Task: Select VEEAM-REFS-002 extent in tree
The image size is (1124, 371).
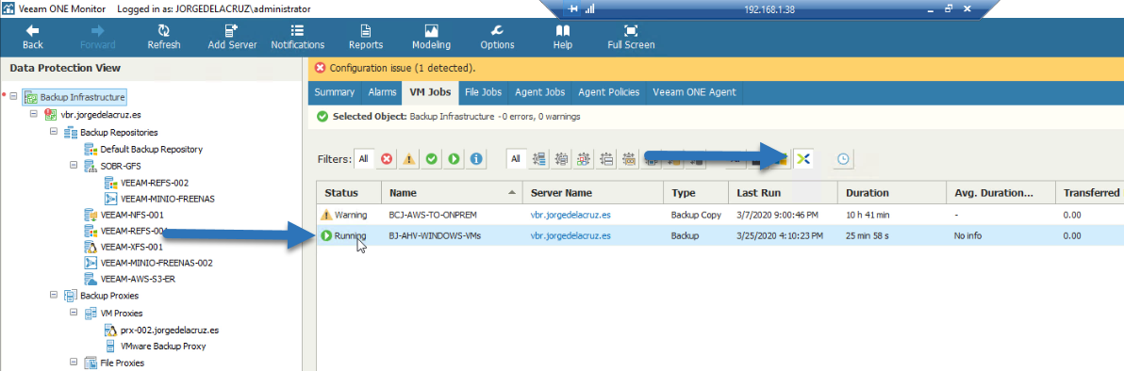Action: point(155,183)
